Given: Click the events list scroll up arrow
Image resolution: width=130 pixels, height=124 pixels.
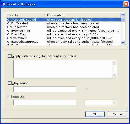Looking at the screenshot, I should [123, 15].
